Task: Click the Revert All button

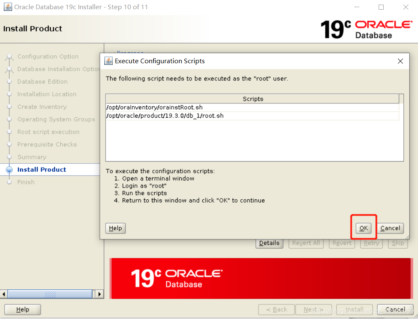Action: tap(306, 243)
